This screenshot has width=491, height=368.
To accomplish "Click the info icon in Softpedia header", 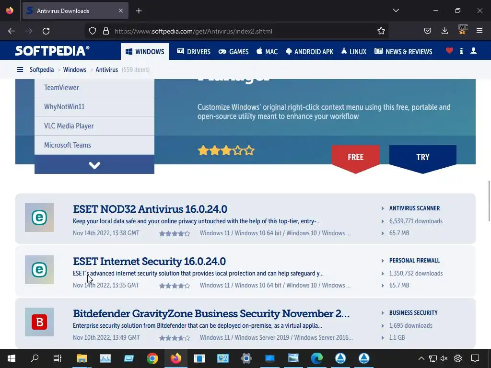I will click(x=461, y=51).
